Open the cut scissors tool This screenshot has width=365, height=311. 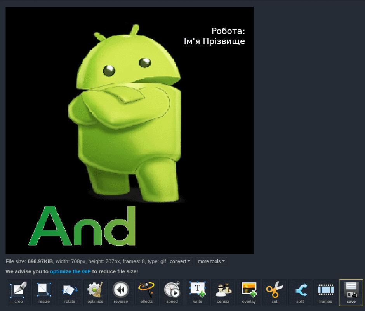(275, 292)
